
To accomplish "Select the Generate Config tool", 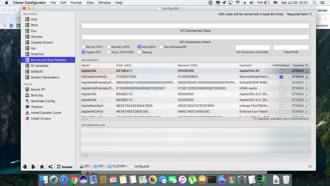I will pos(43,101).
